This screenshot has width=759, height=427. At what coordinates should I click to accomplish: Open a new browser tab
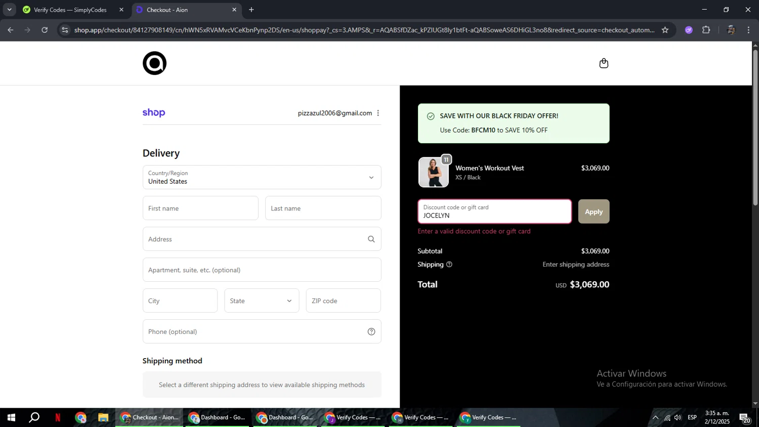point(251,10)
